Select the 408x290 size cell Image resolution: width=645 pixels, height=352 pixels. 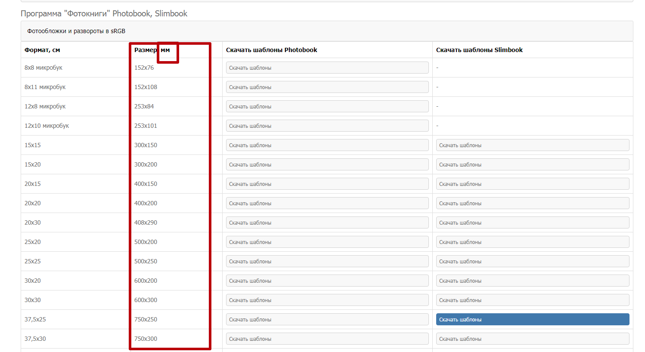[146, 222]
